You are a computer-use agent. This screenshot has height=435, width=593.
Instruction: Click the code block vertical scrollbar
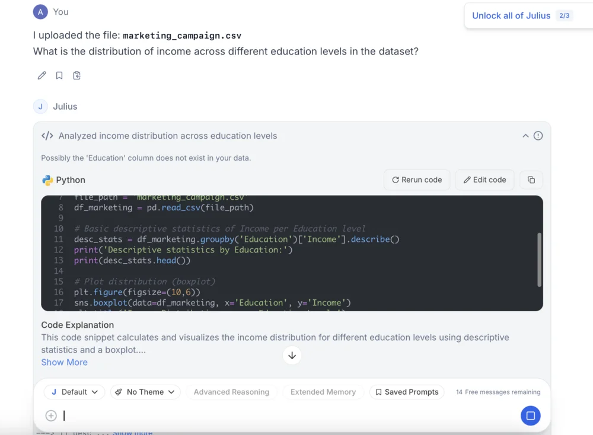pos(539,260)
